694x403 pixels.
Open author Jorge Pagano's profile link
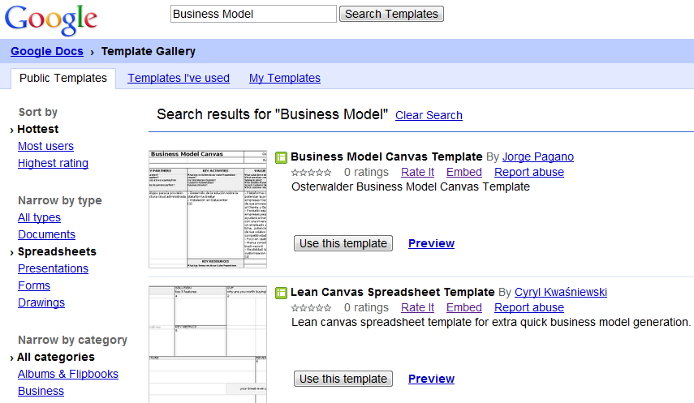click(537, 156)
